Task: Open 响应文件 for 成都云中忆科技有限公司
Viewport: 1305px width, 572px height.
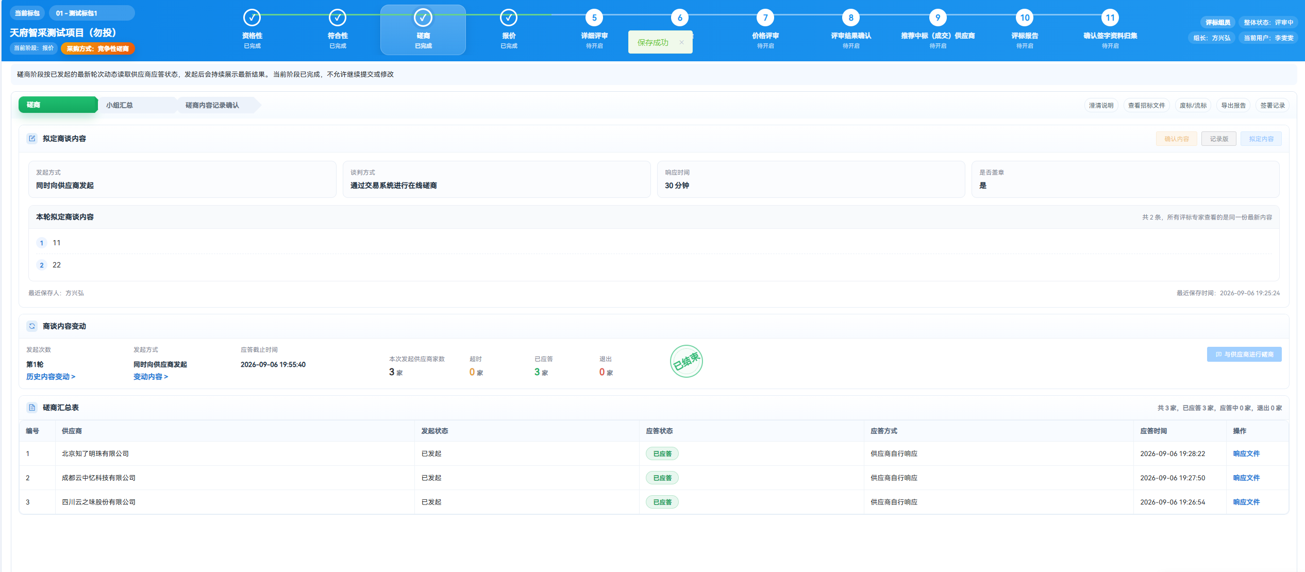Action: (1246, 478)
